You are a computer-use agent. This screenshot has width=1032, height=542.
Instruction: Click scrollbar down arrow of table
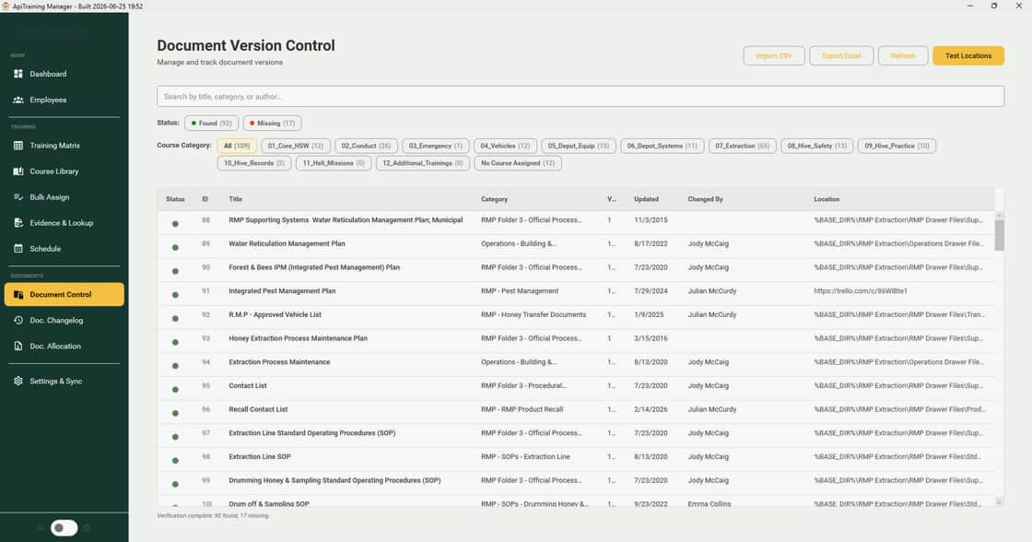(999, 501)
